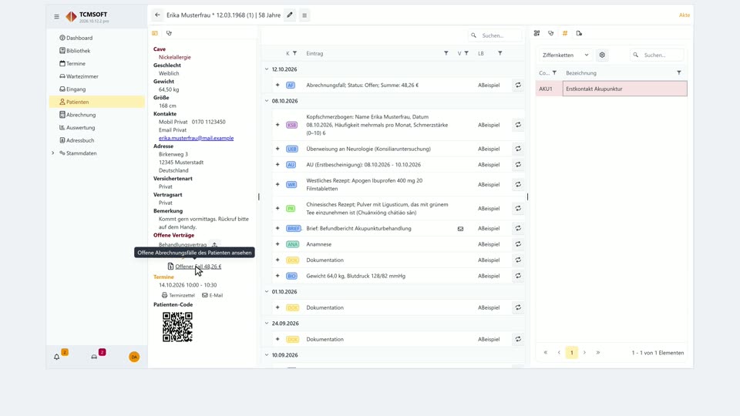The width and height of the screenshot is (740, 416).
Task: Add entry via plus on Anamnese row
Action: [x=277, y=244]
